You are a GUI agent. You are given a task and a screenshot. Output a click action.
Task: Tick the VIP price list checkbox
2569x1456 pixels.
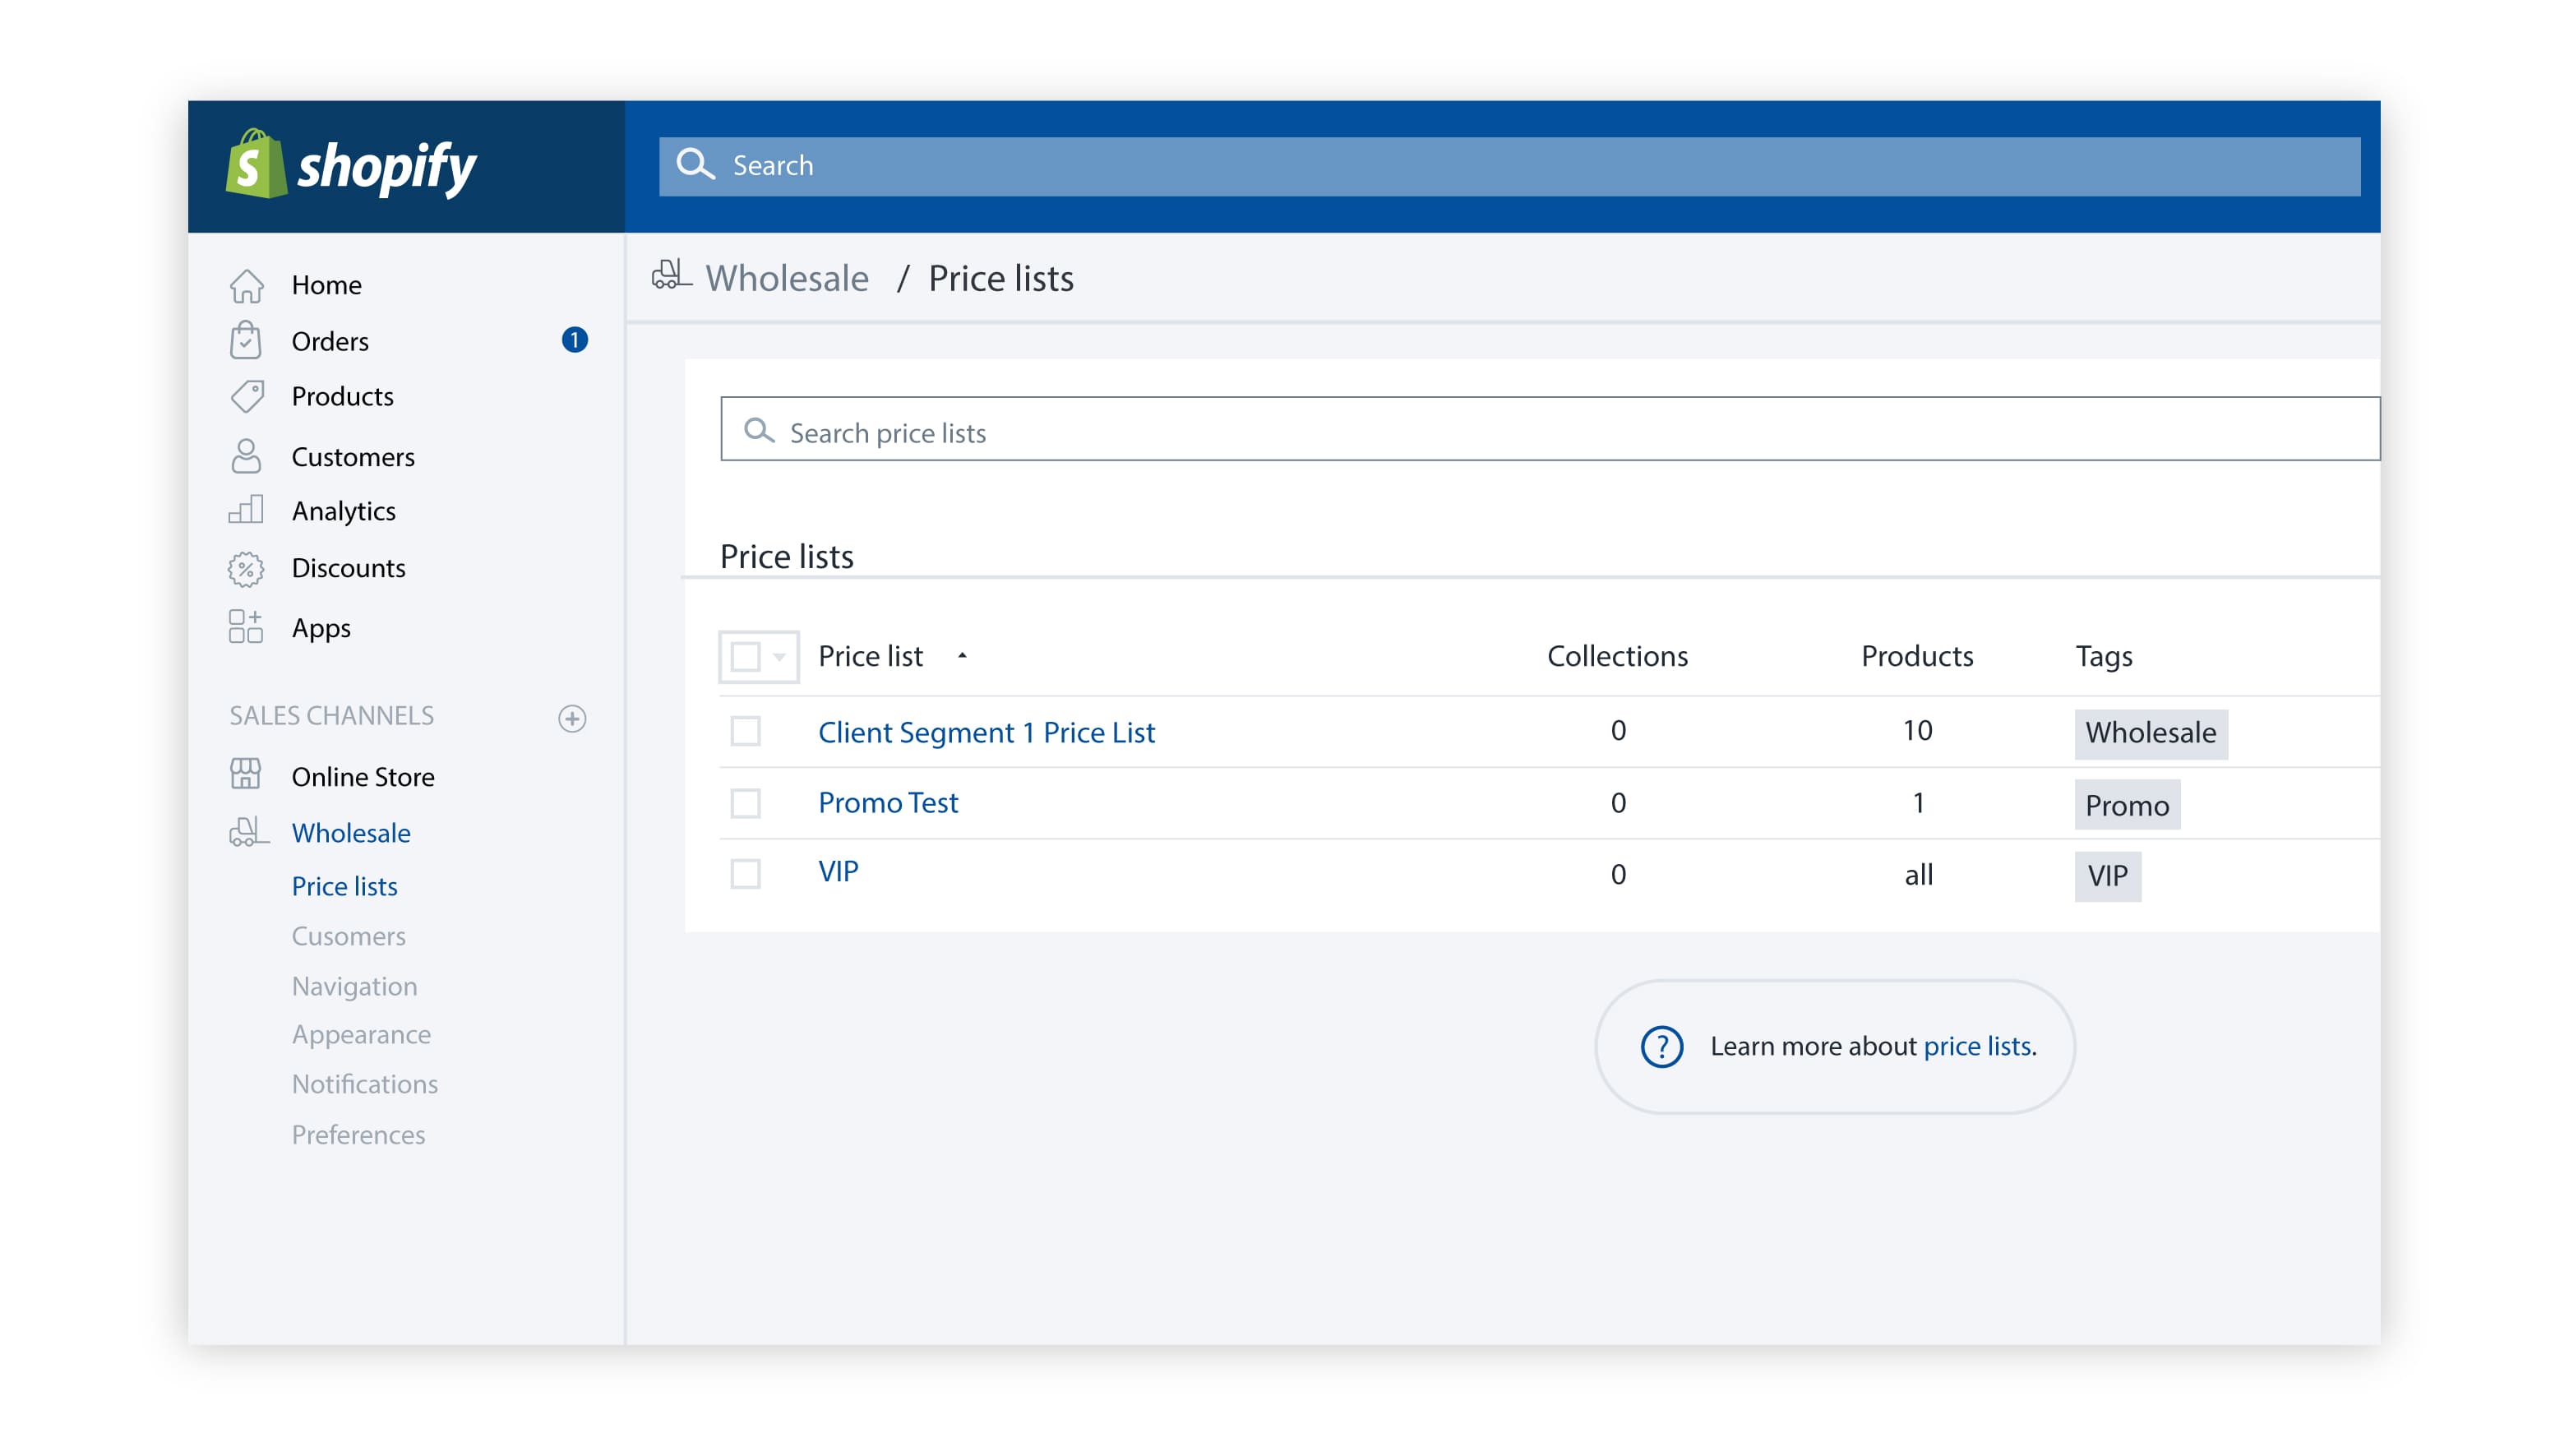pos(745,874)
